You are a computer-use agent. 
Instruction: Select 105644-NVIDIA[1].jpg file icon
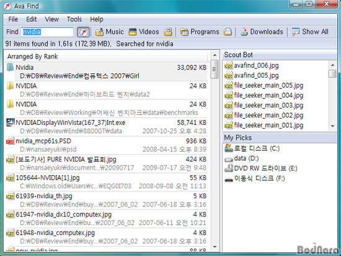coord(10,178)
